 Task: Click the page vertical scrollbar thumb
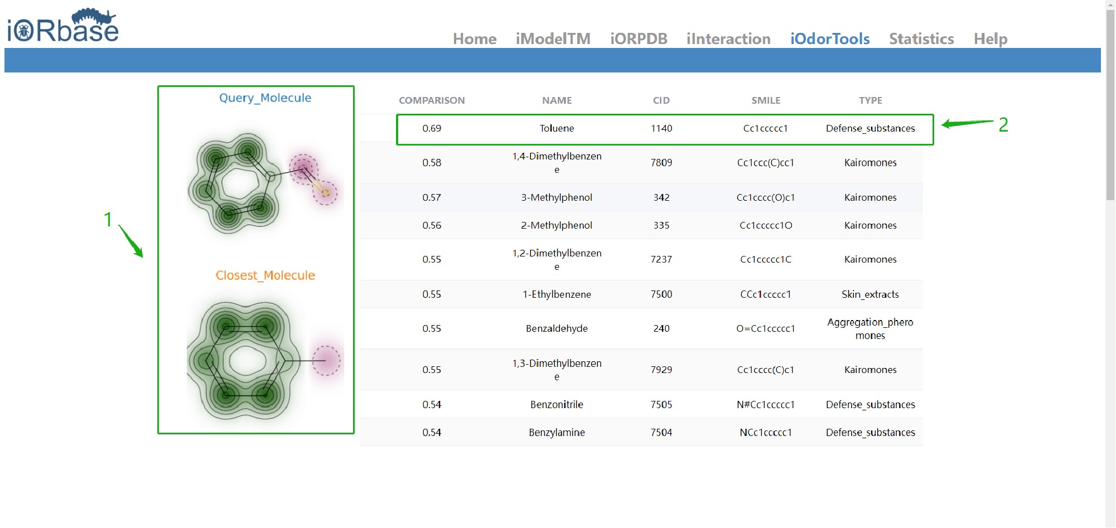pos(1110,105)
